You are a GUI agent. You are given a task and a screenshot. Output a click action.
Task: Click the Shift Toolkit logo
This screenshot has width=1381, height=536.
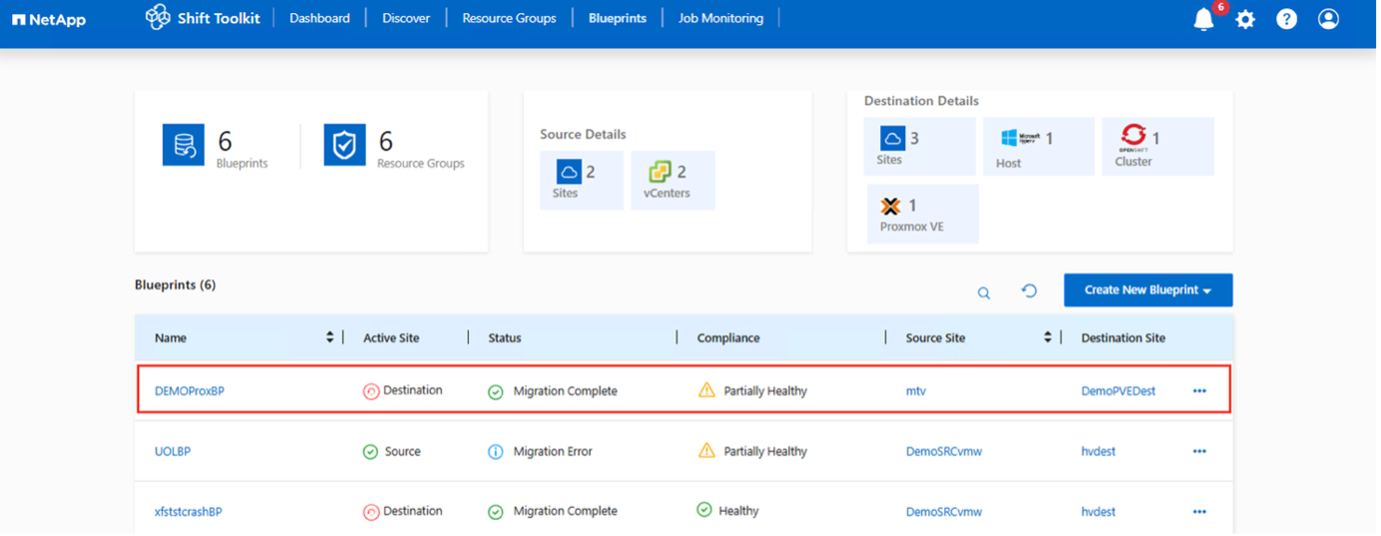(160, 18)
